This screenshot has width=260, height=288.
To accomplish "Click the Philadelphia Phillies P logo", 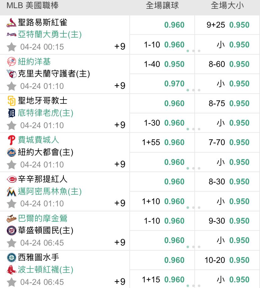I will tap(11, 140).
